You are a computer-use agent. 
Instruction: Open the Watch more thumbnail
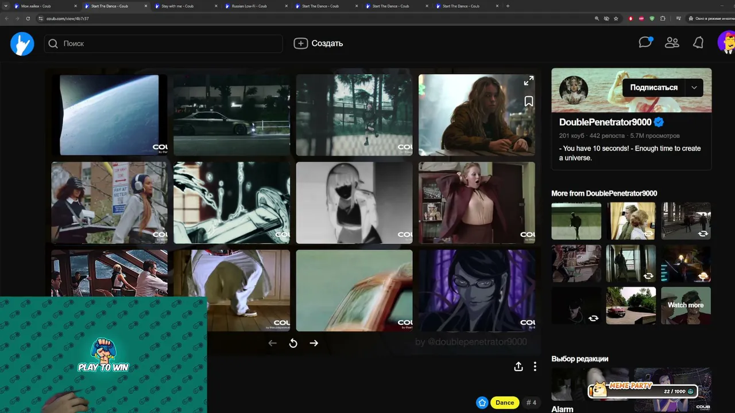(686, 305)
